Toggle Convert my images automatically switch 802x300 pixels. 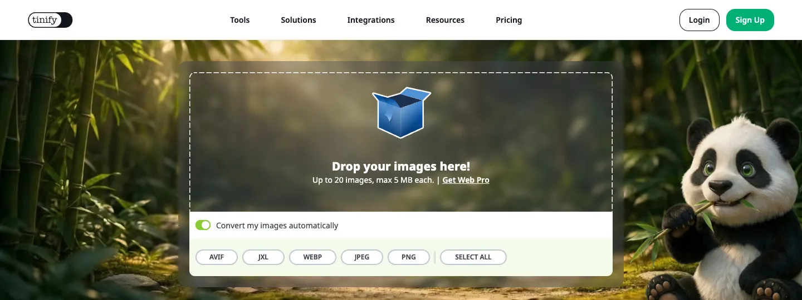[203, 225]
